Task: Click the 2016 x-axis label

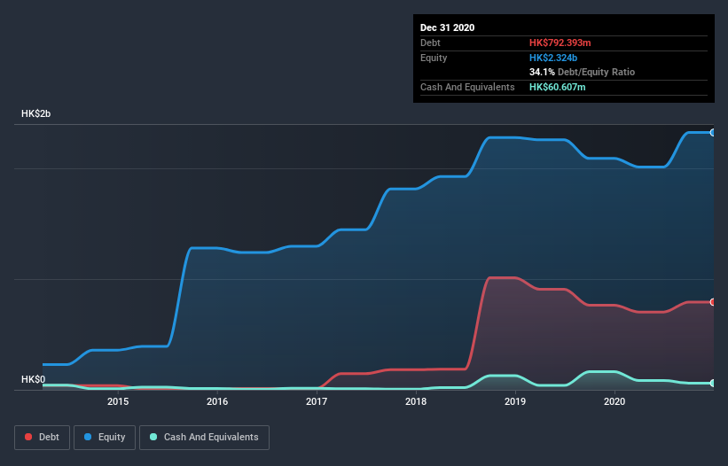Action: tap(217, 401)
